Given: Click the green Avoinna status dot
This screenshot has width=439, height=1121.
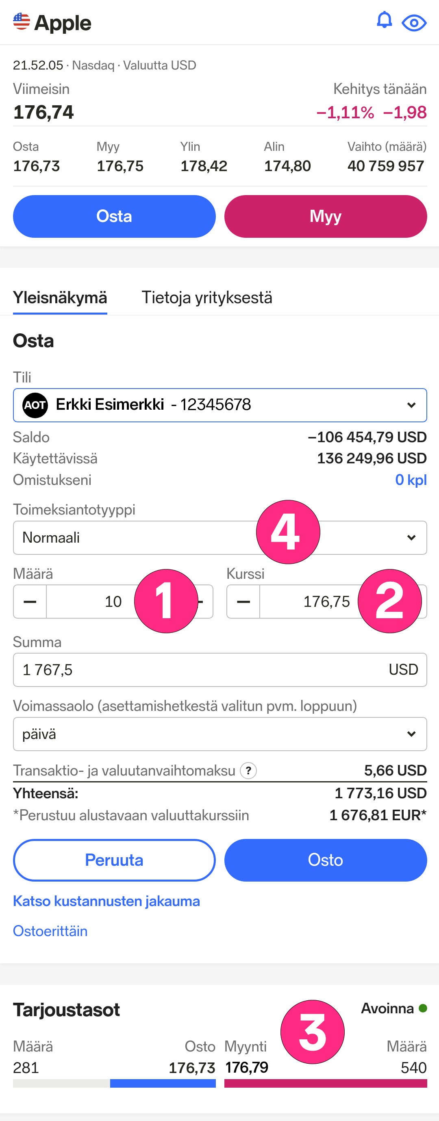Looking at the screenshot, I should tap(422, 1008).
